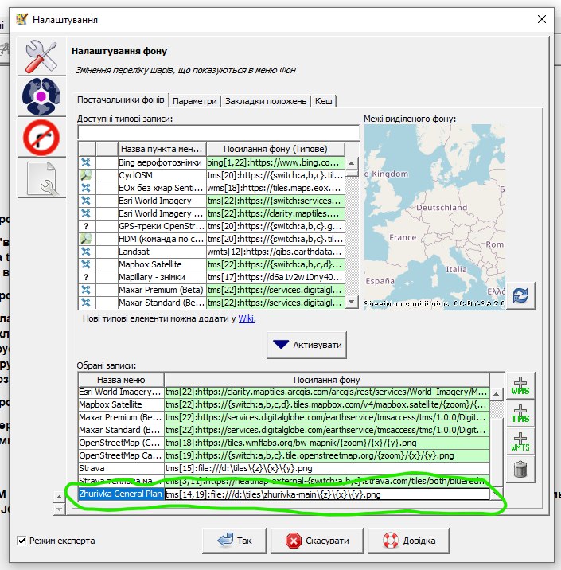This screenshot has height=570, width=561.
Task: Select EOx без хмар Senti… row
Action: tap(162, 188)
